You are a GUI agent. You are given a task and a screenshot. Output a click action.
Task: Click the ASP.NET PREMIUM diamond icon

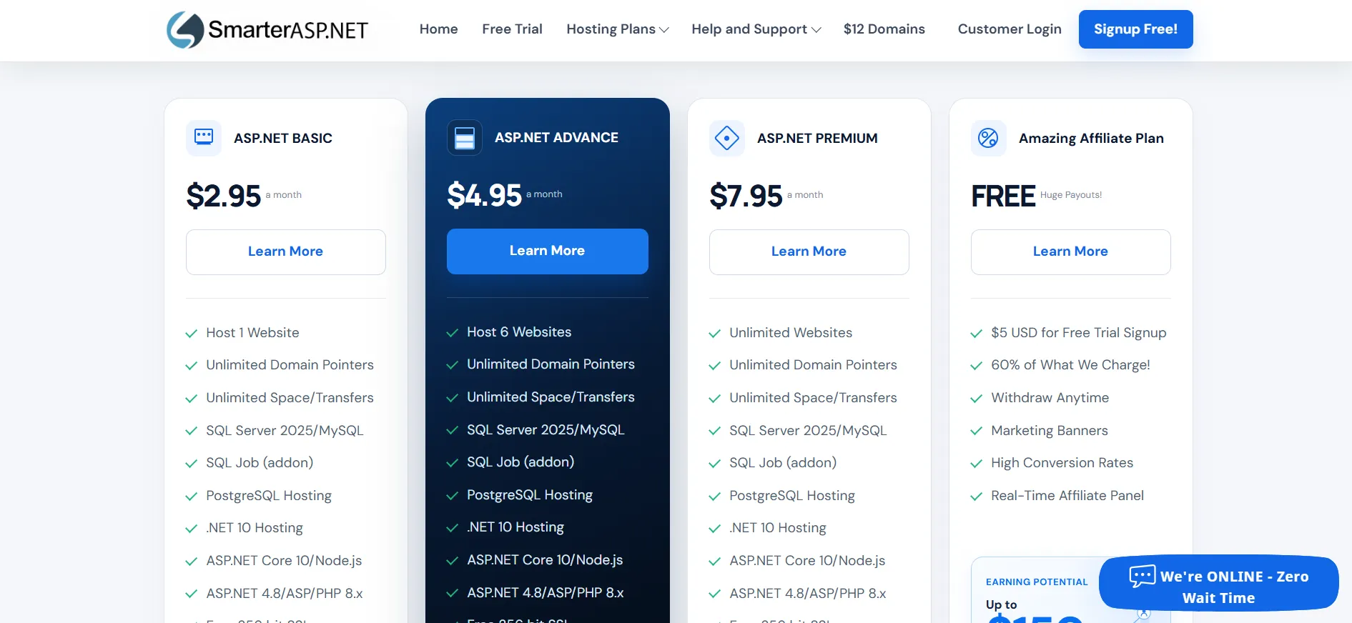(727, 138)
